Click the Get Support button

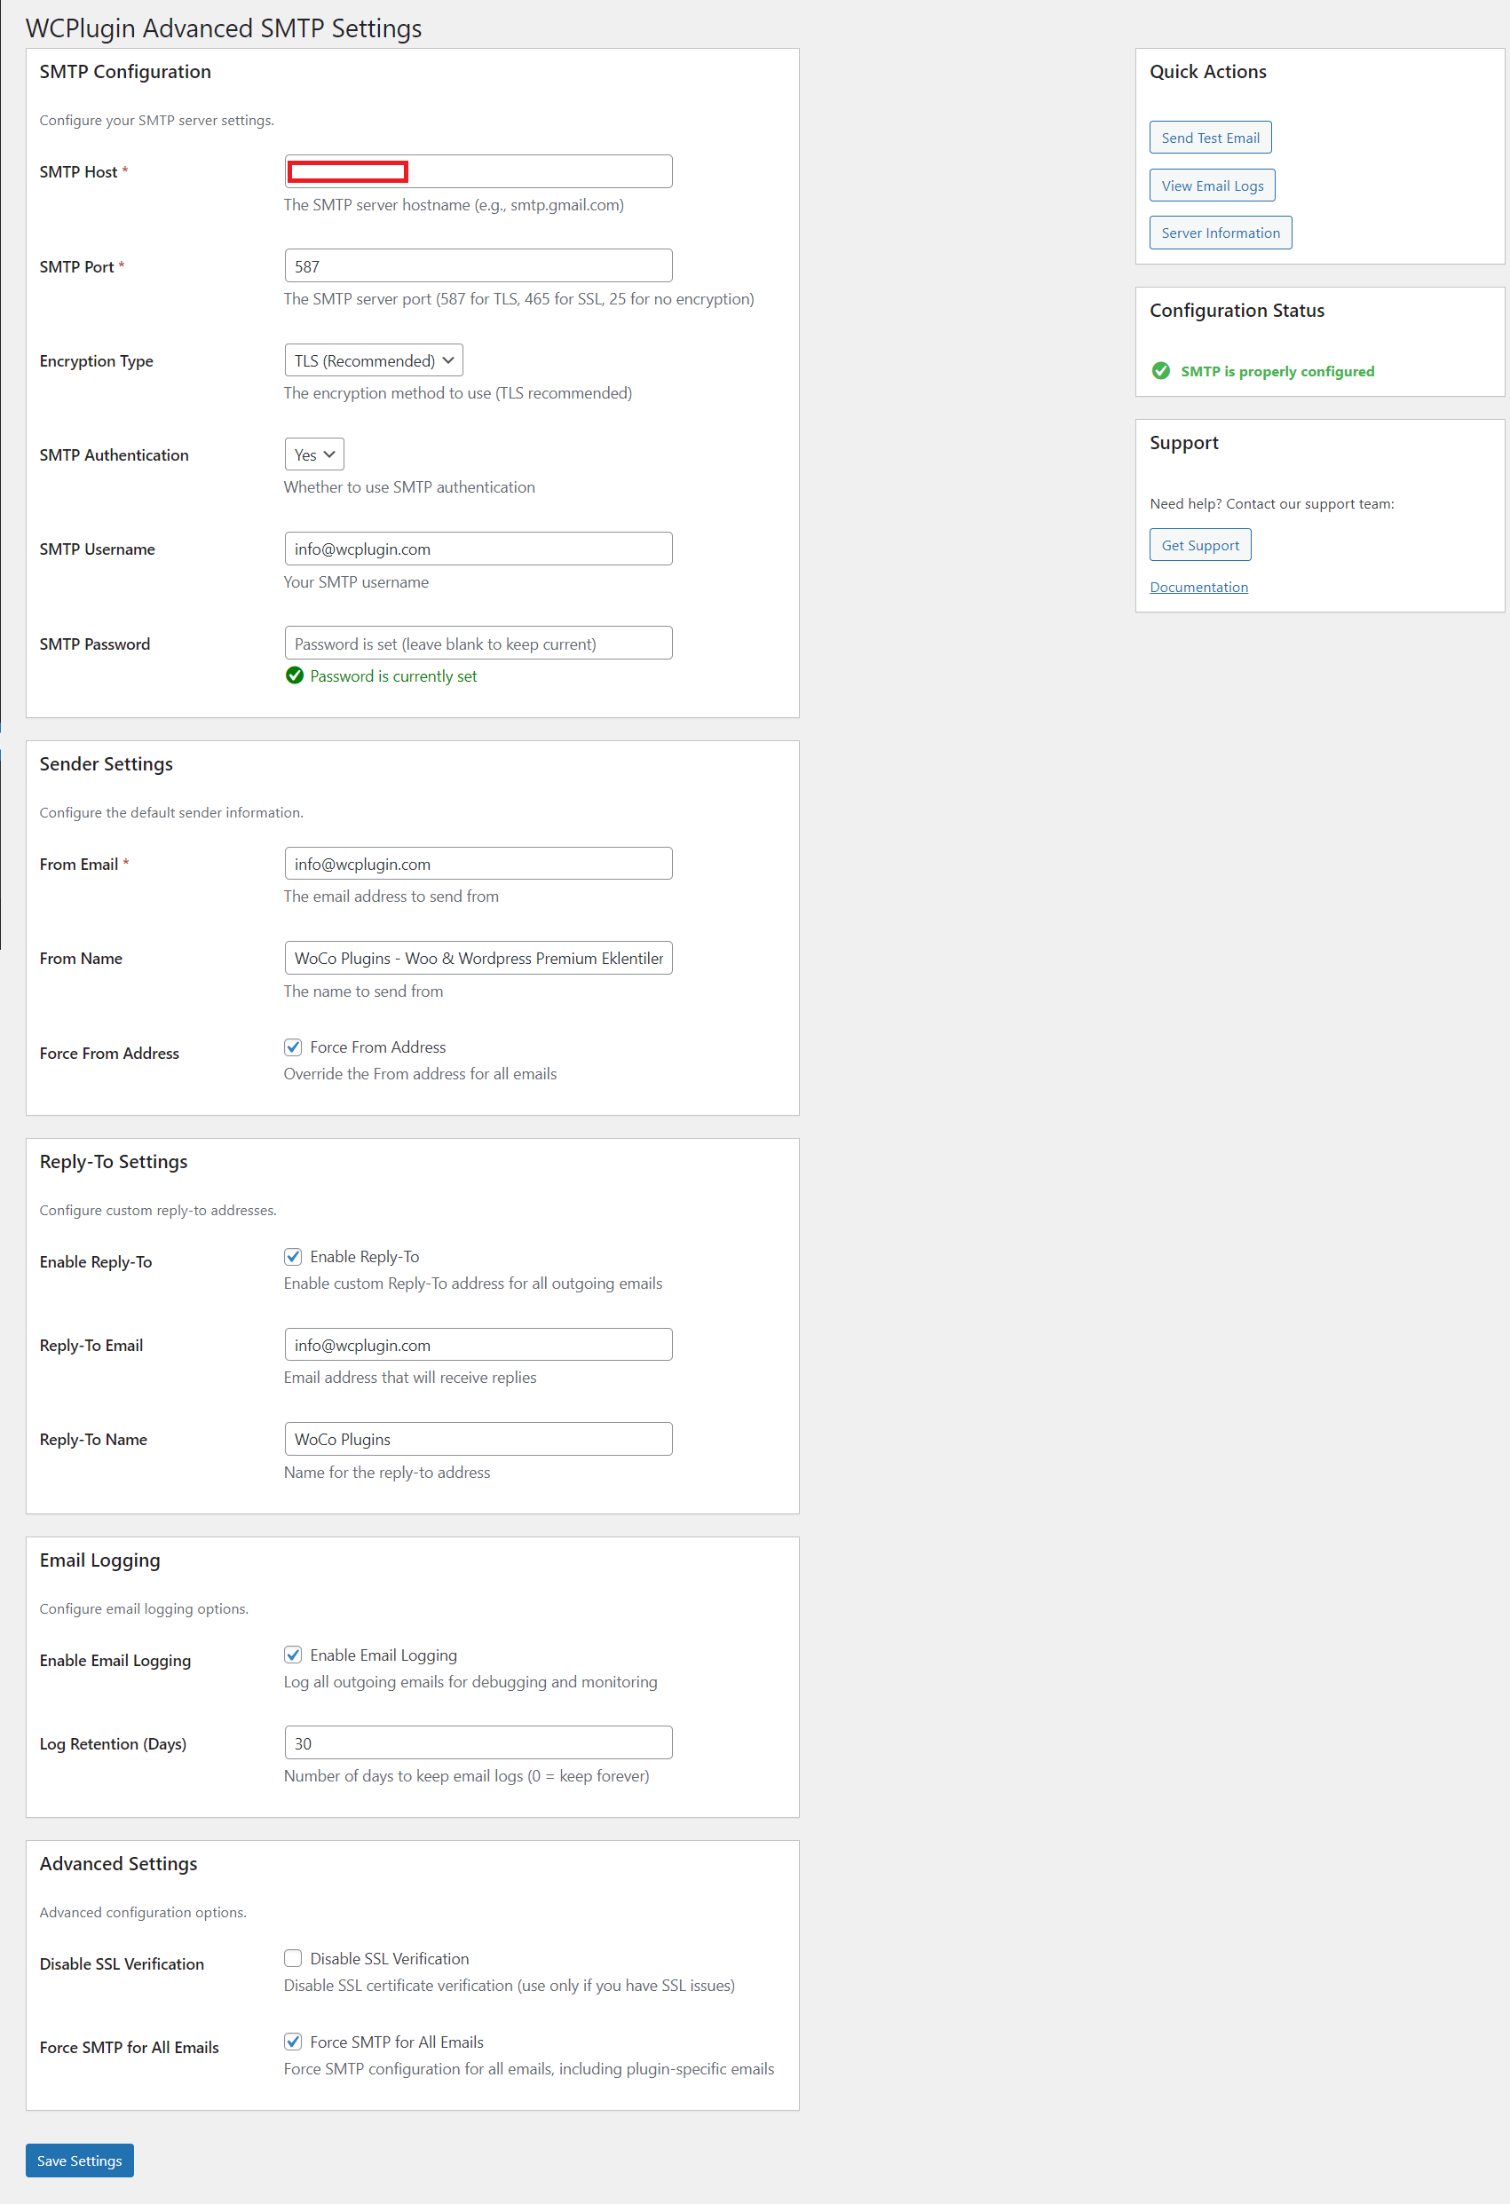click(x=1200, y=545)
